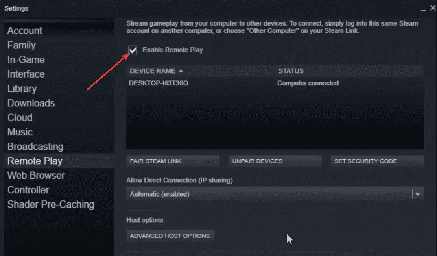The height and width of the screenshot is (256, 437).
Task: Switch to In-Game settings
Action: (26, 60)
